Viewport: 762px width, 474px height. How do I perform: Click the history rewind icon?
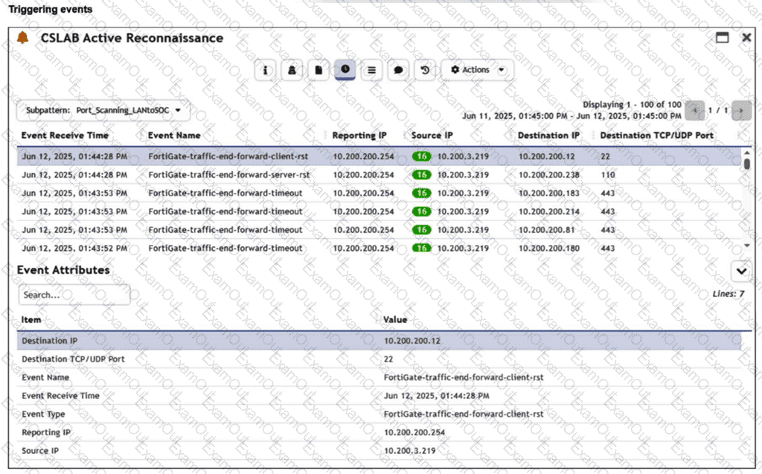click(x=425, y=70)
